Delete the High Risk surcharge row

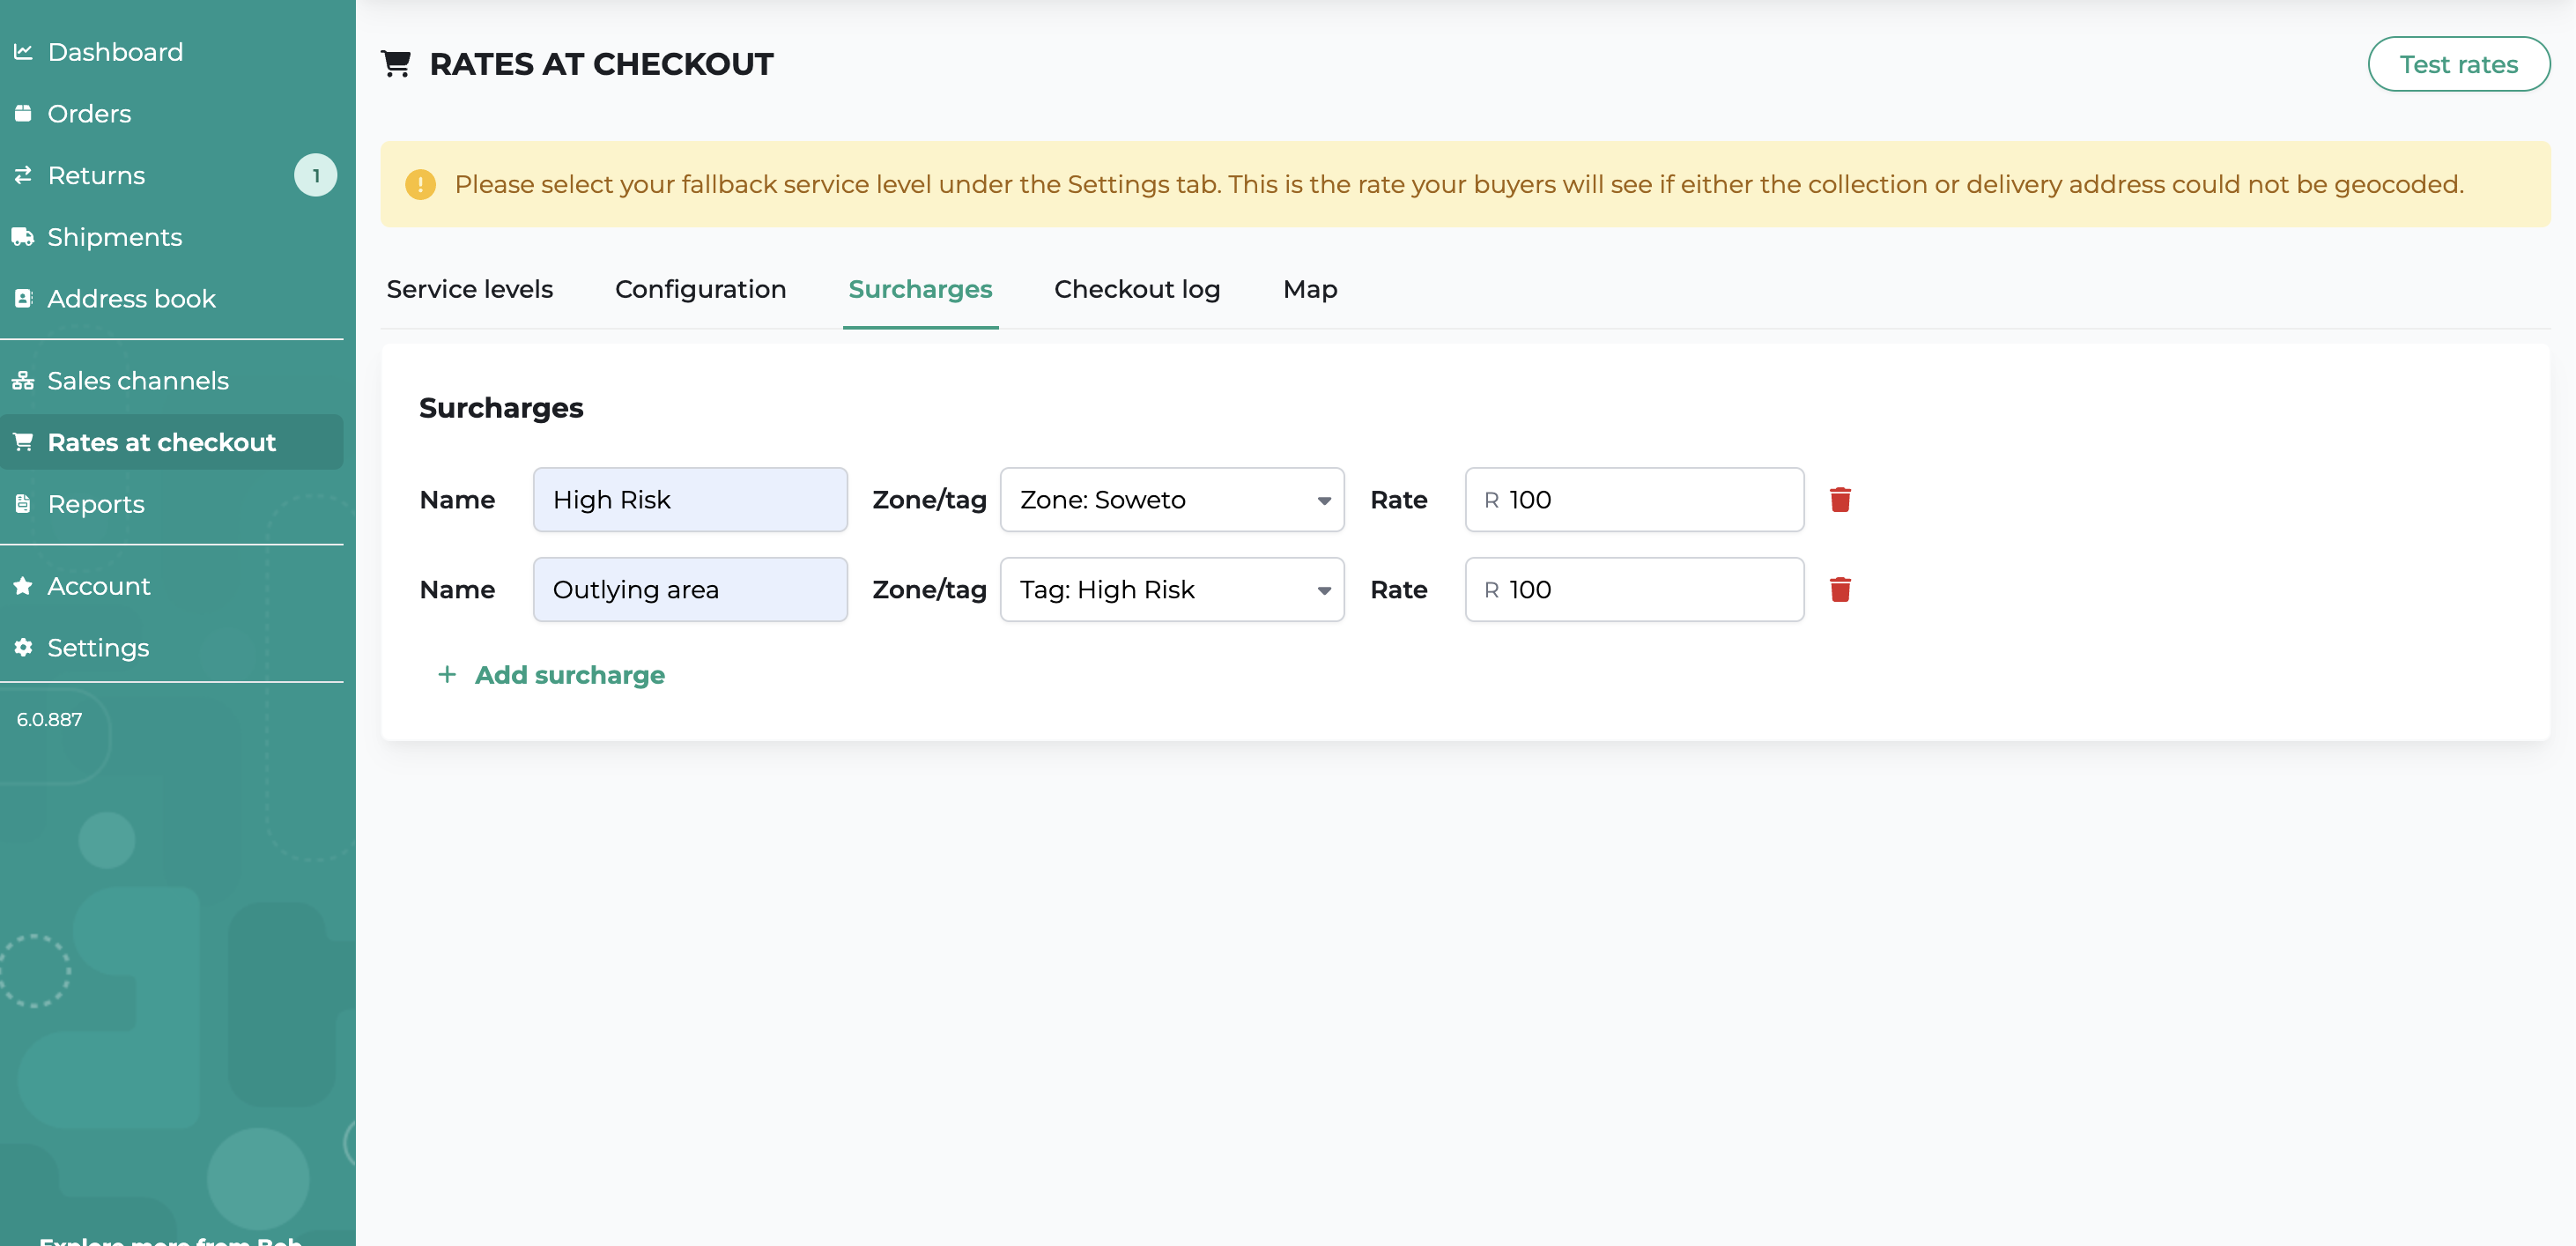coord(1840,499)
